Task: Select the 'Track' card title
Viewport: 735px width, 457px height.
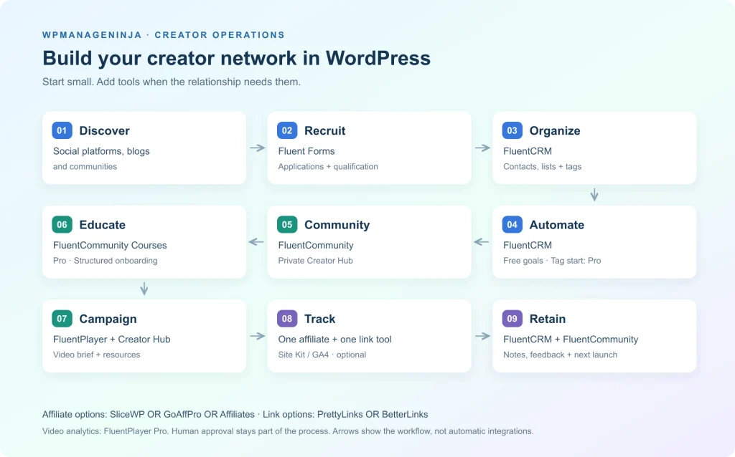Action: [319, 319]
